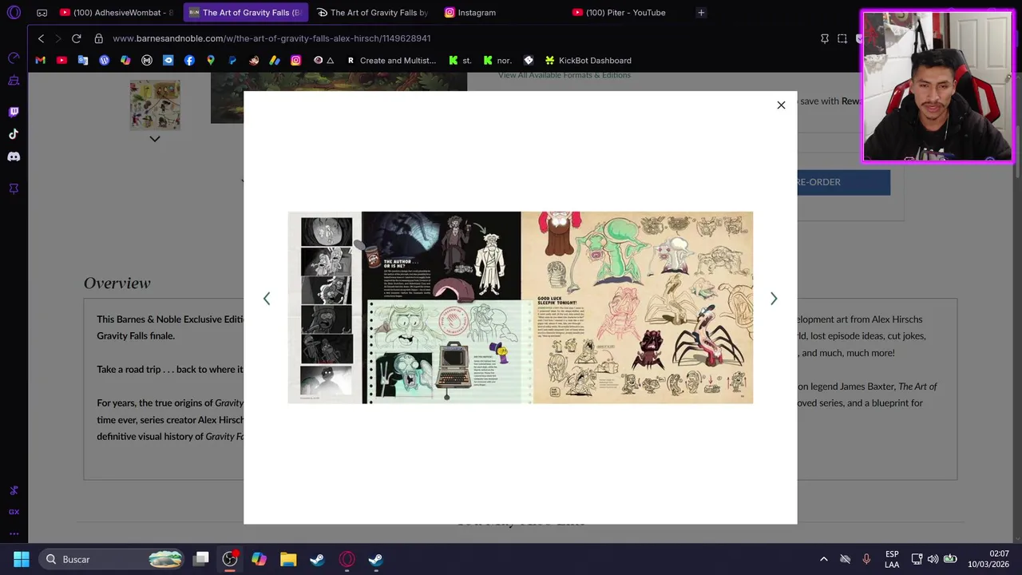Click microphone icon in system tray
Image resolution: width=1022 pixels, height=575 pixels.
(866, 559)
